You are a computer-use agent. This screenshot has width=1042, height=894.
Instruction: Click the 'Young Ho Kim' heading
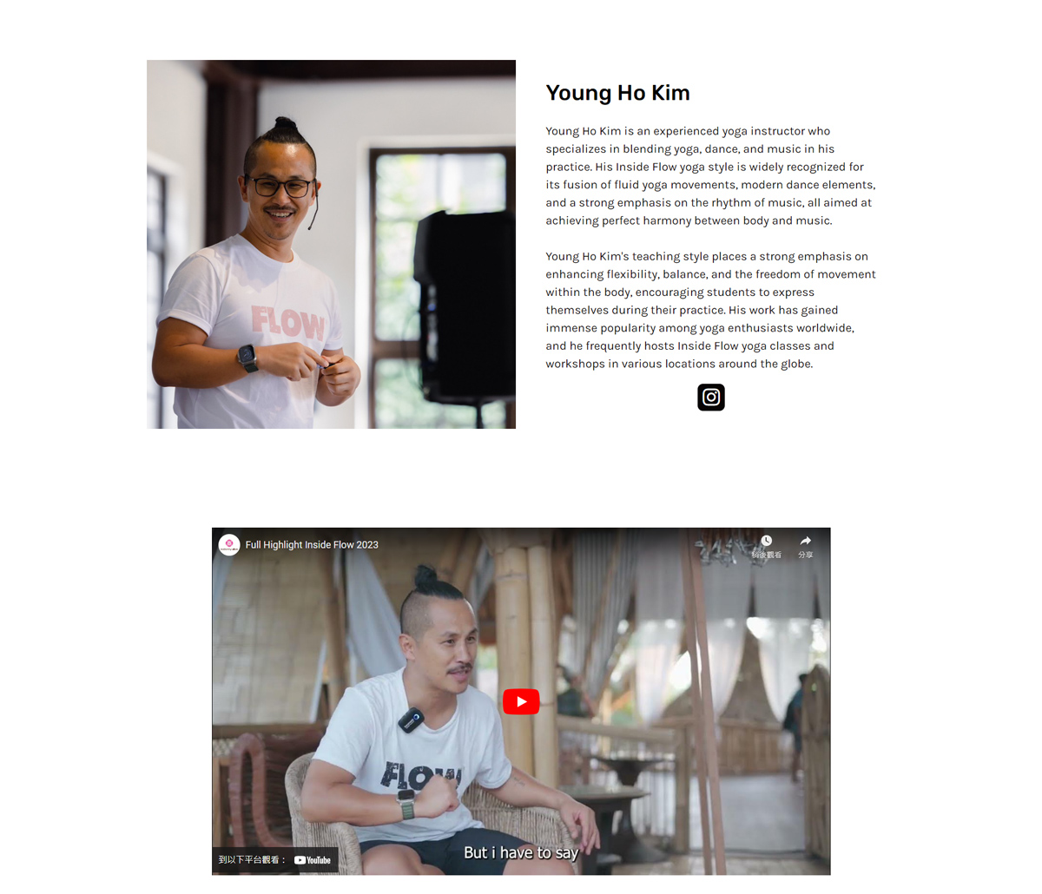coord(617,93)
